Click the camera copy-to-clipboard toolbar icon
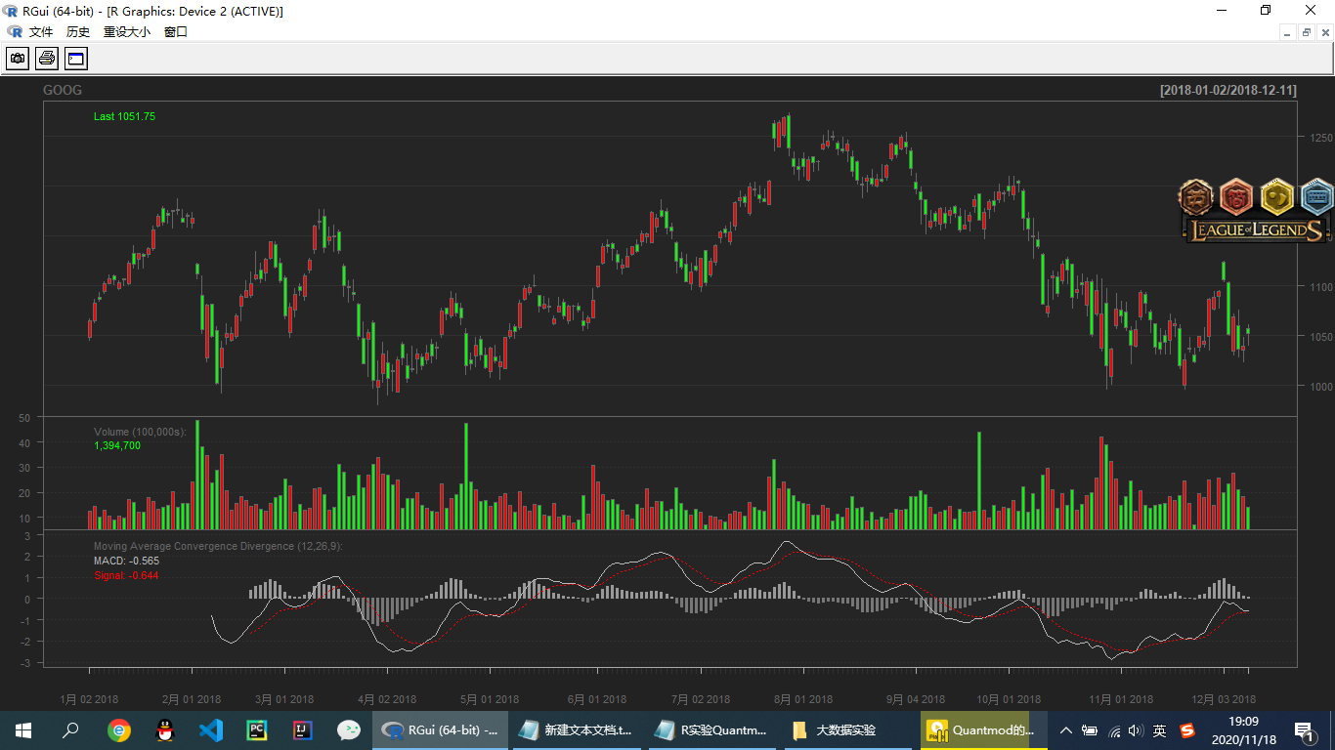The image size is (1335, 750). (18, 59)
